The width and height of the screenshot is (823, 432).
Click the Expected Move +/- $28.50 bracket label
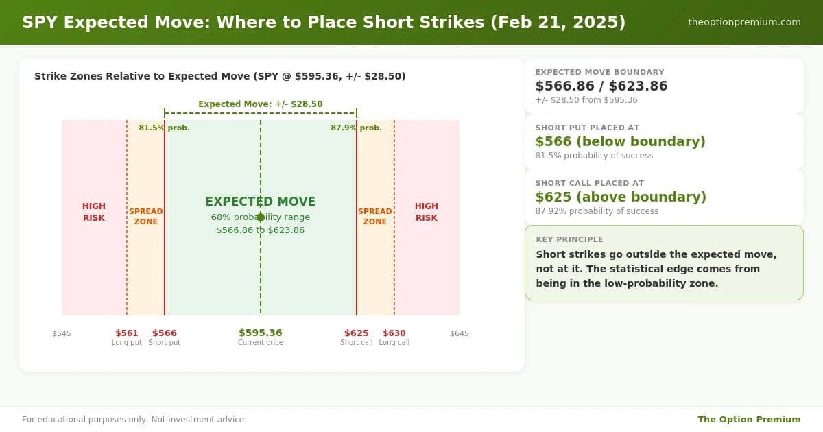(261, 104)
